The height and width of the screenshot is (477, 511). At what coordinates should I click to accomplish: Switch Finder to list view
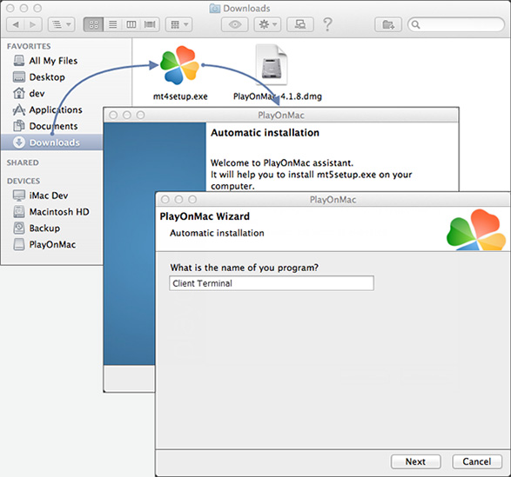[113, 24]
